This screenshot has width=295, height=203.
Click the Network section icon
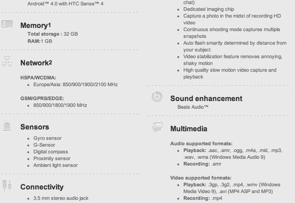coord(6,63)
